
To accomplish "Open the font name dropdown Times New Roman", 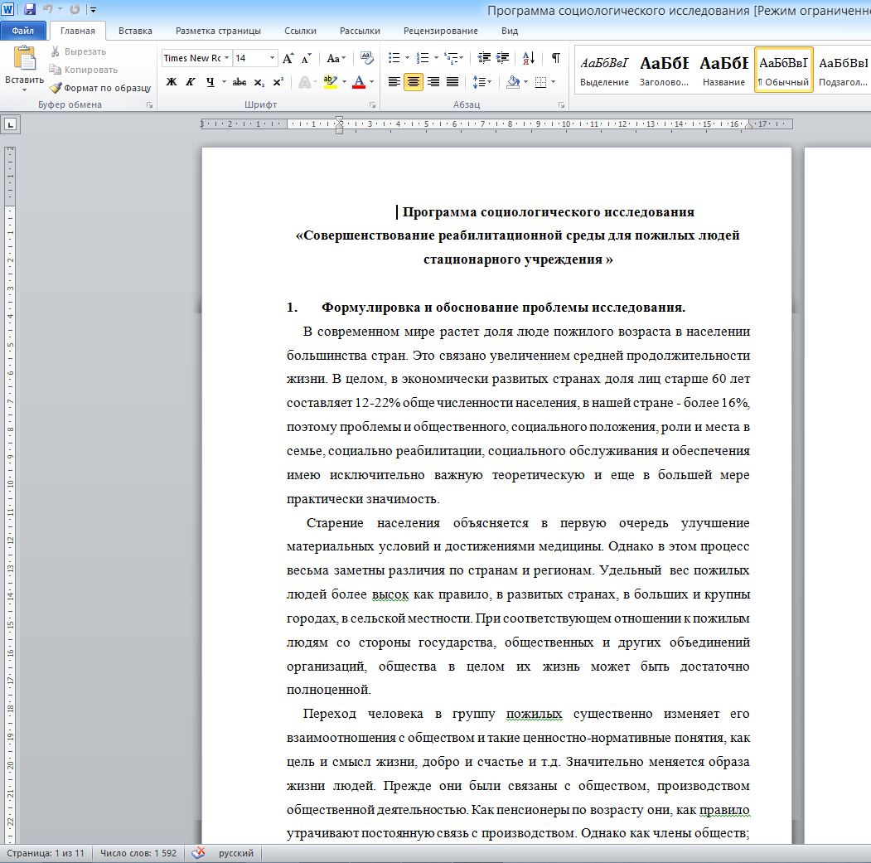I will (226, 58).
